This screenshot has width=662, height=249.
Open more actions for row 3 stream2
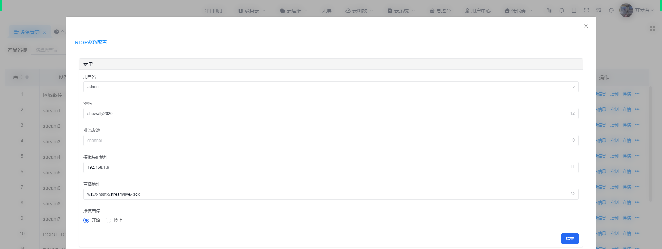pyautogui.click(x=637, y=125)
